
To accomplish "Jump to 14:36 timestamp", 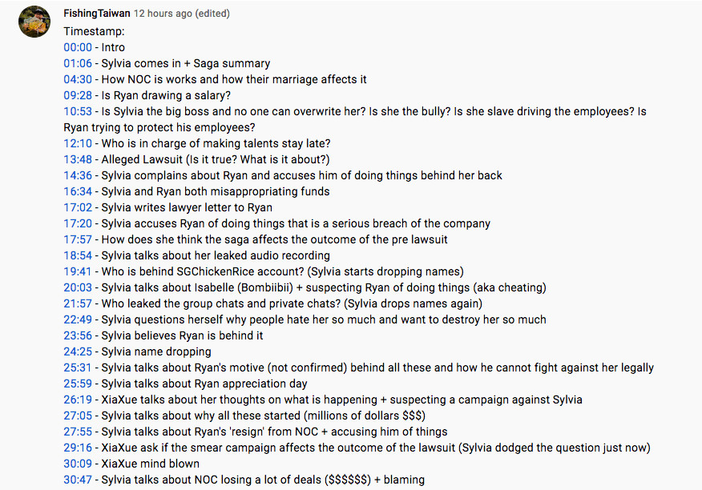I will coord(78,175).
